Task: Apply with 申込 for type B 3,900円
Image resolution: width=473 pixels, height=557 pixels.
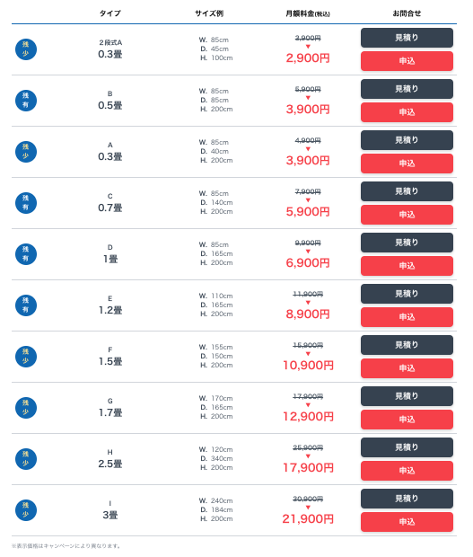Action: (407, 112)
